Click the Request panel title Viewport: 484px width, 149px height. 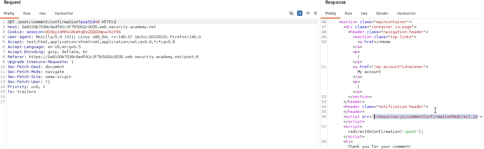pos(12,2)
